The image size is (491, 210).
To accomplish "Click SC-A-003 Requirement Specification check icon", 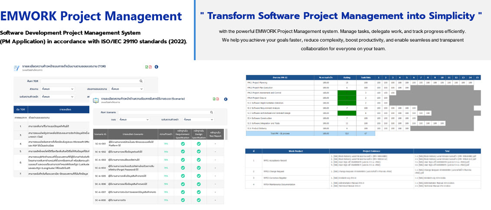I will (x=183, y=159).
